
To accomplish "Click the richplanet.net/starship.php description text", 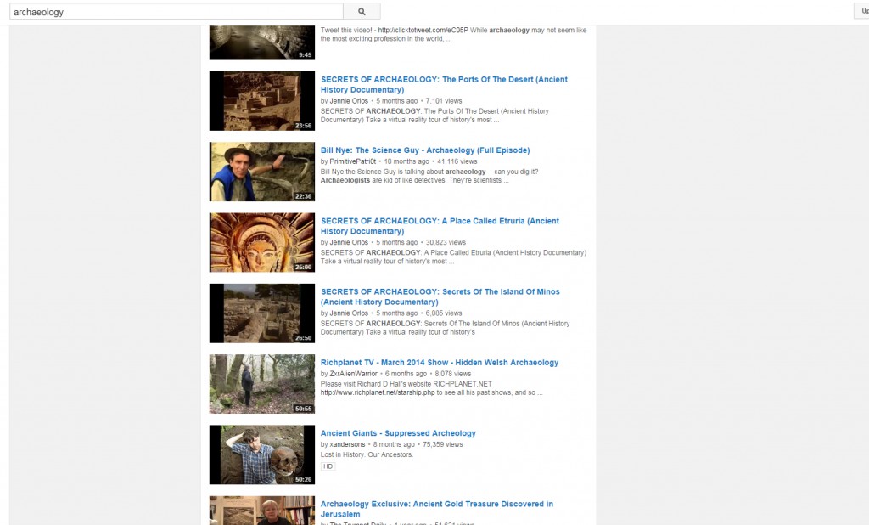I will tap(378, 393).
